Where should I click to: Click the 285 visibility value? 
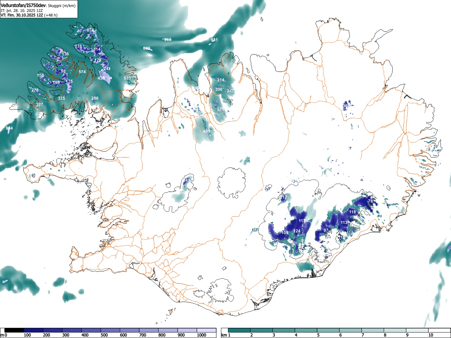(x=221, y=109)
